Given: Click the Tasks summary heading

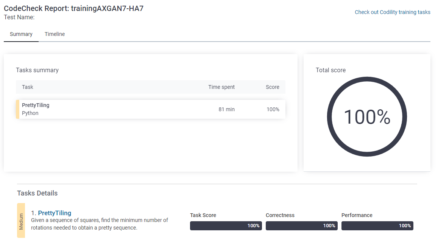Looking at the screenshot, I should coord(37,70).
